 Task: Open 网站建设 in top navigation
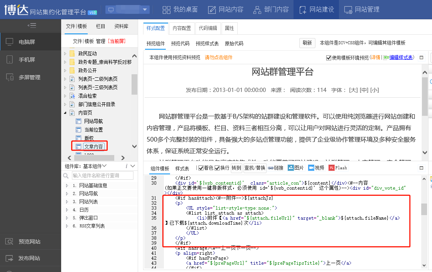coord(316,10)
